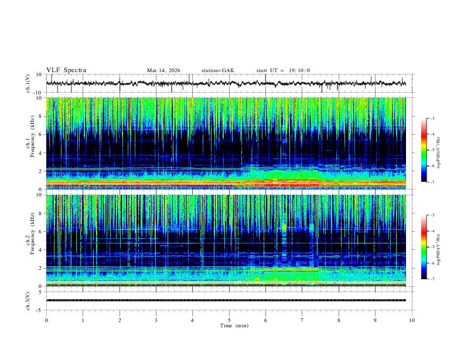Click the time axis tick label '10'
This screenshot has height=359, width=464.
pos(412,320)
